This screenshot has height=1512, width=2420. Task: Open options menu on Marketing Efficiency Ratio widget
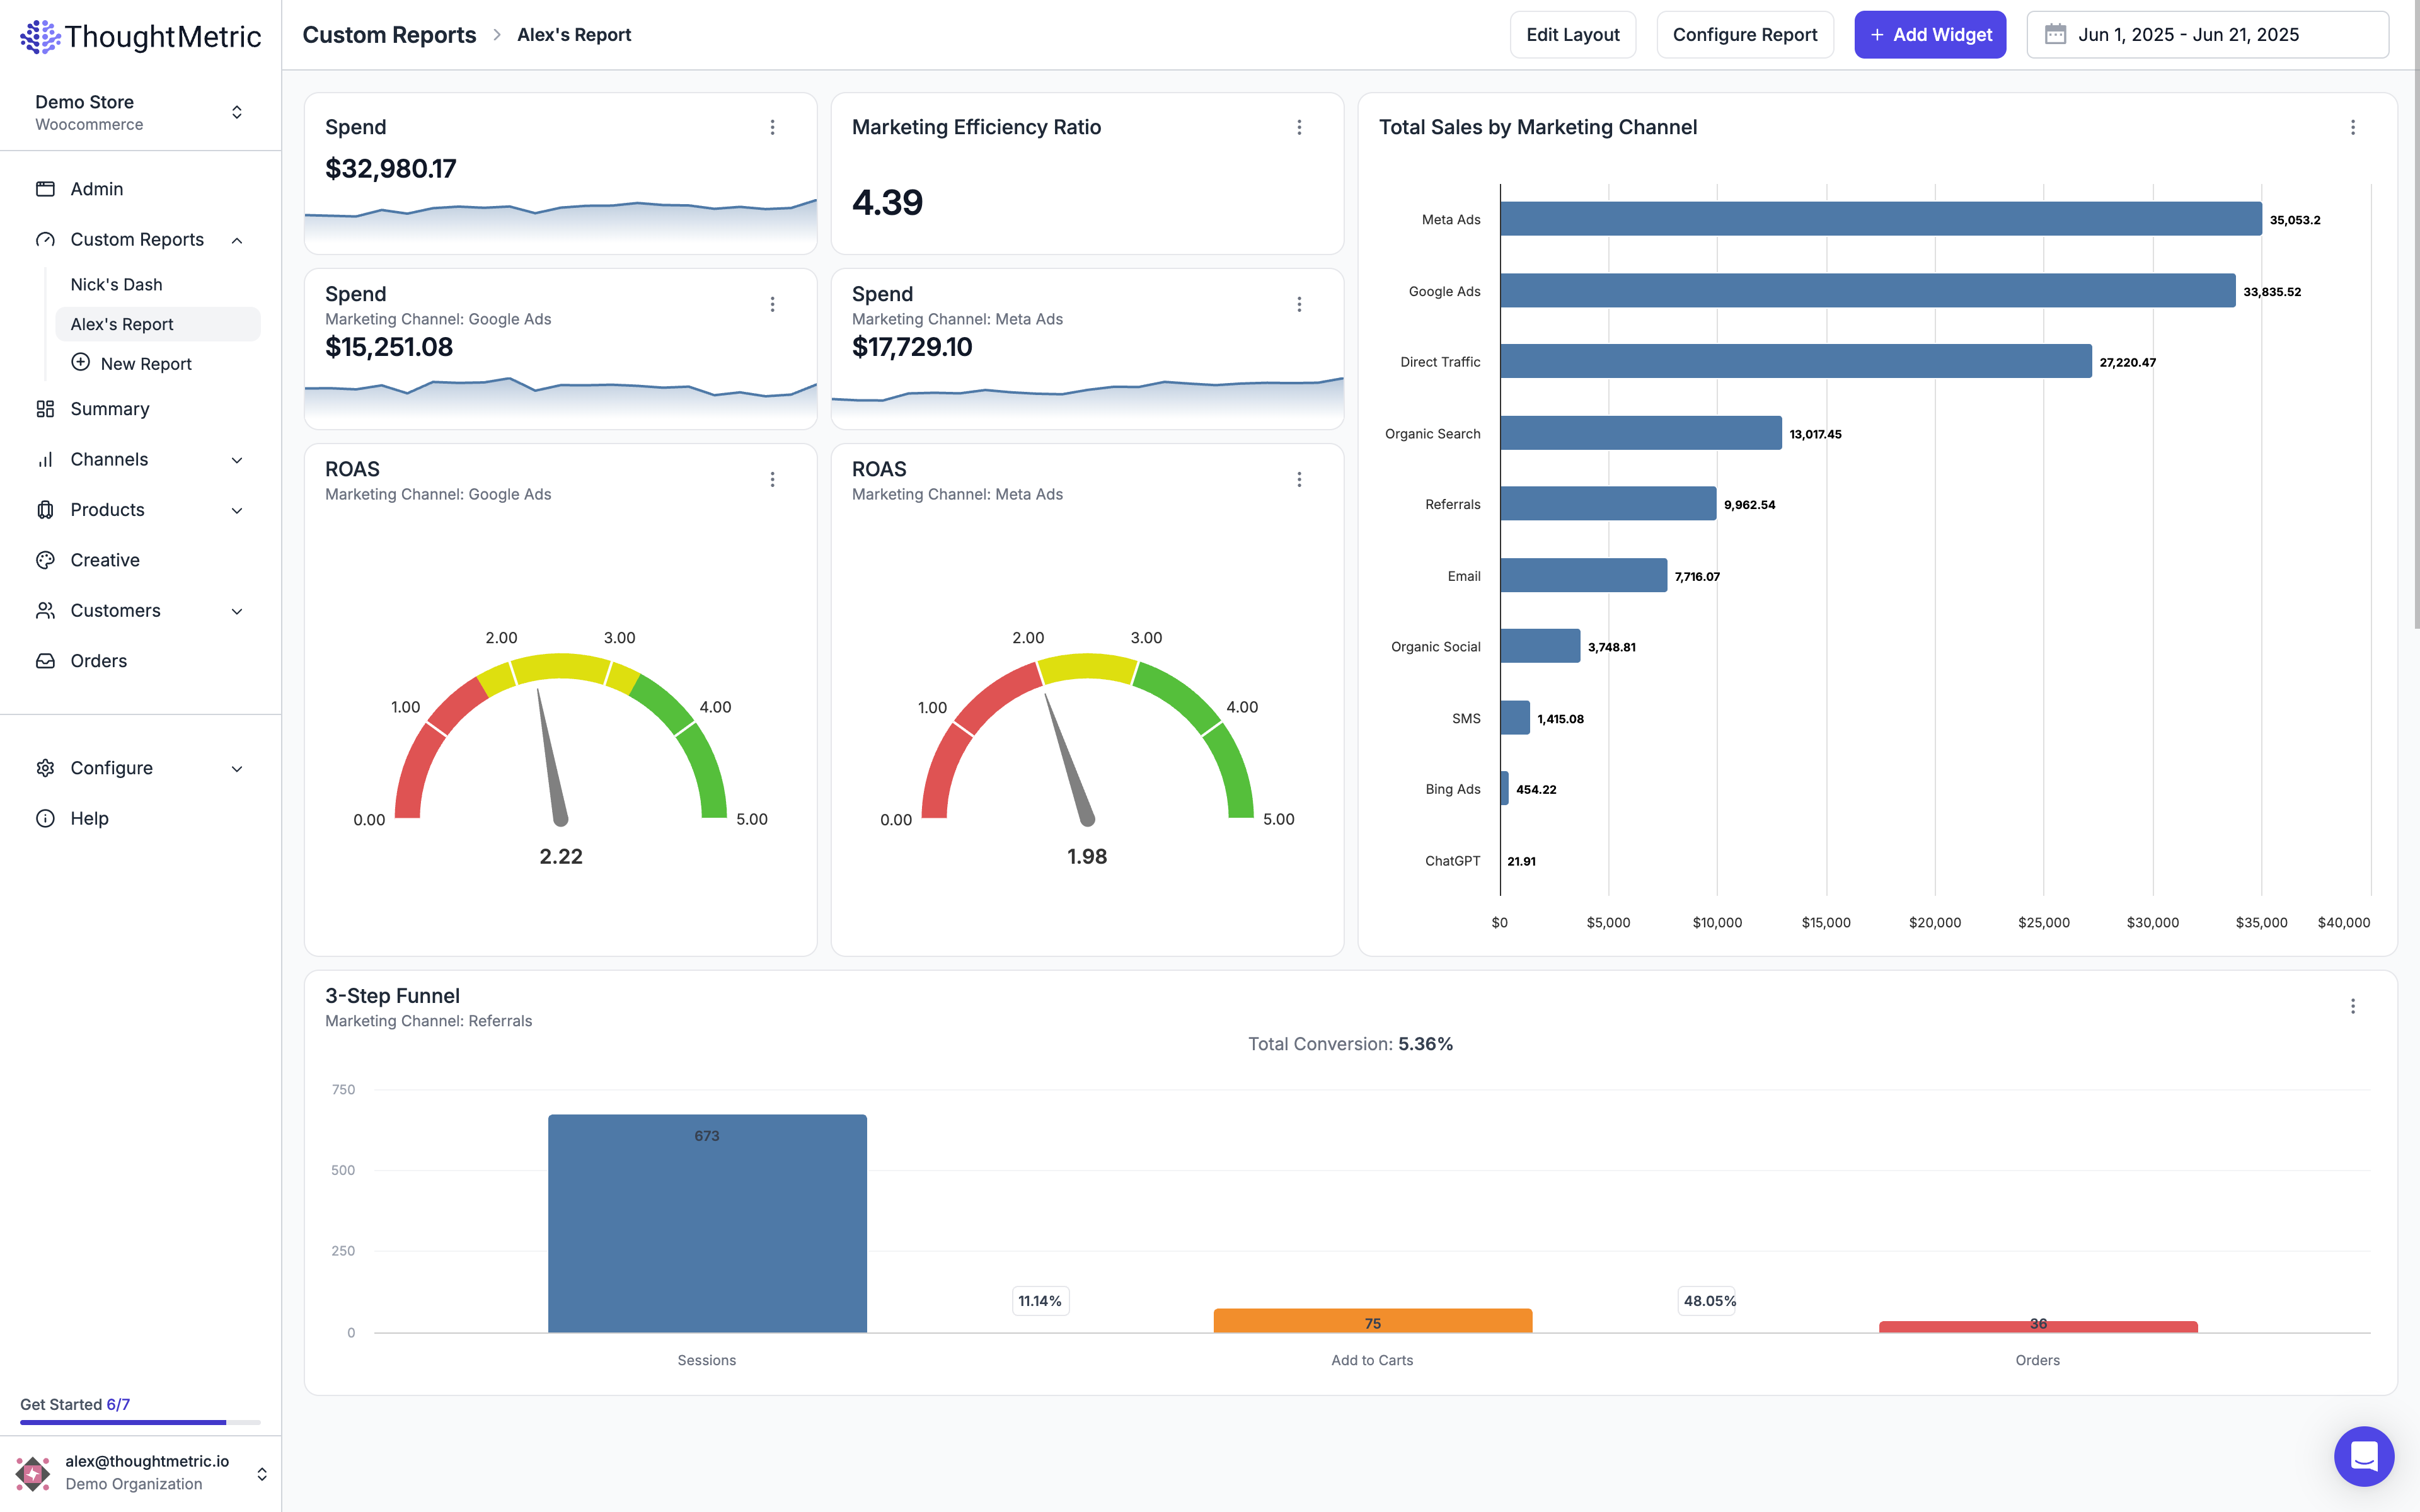[x=1299, y=127]
